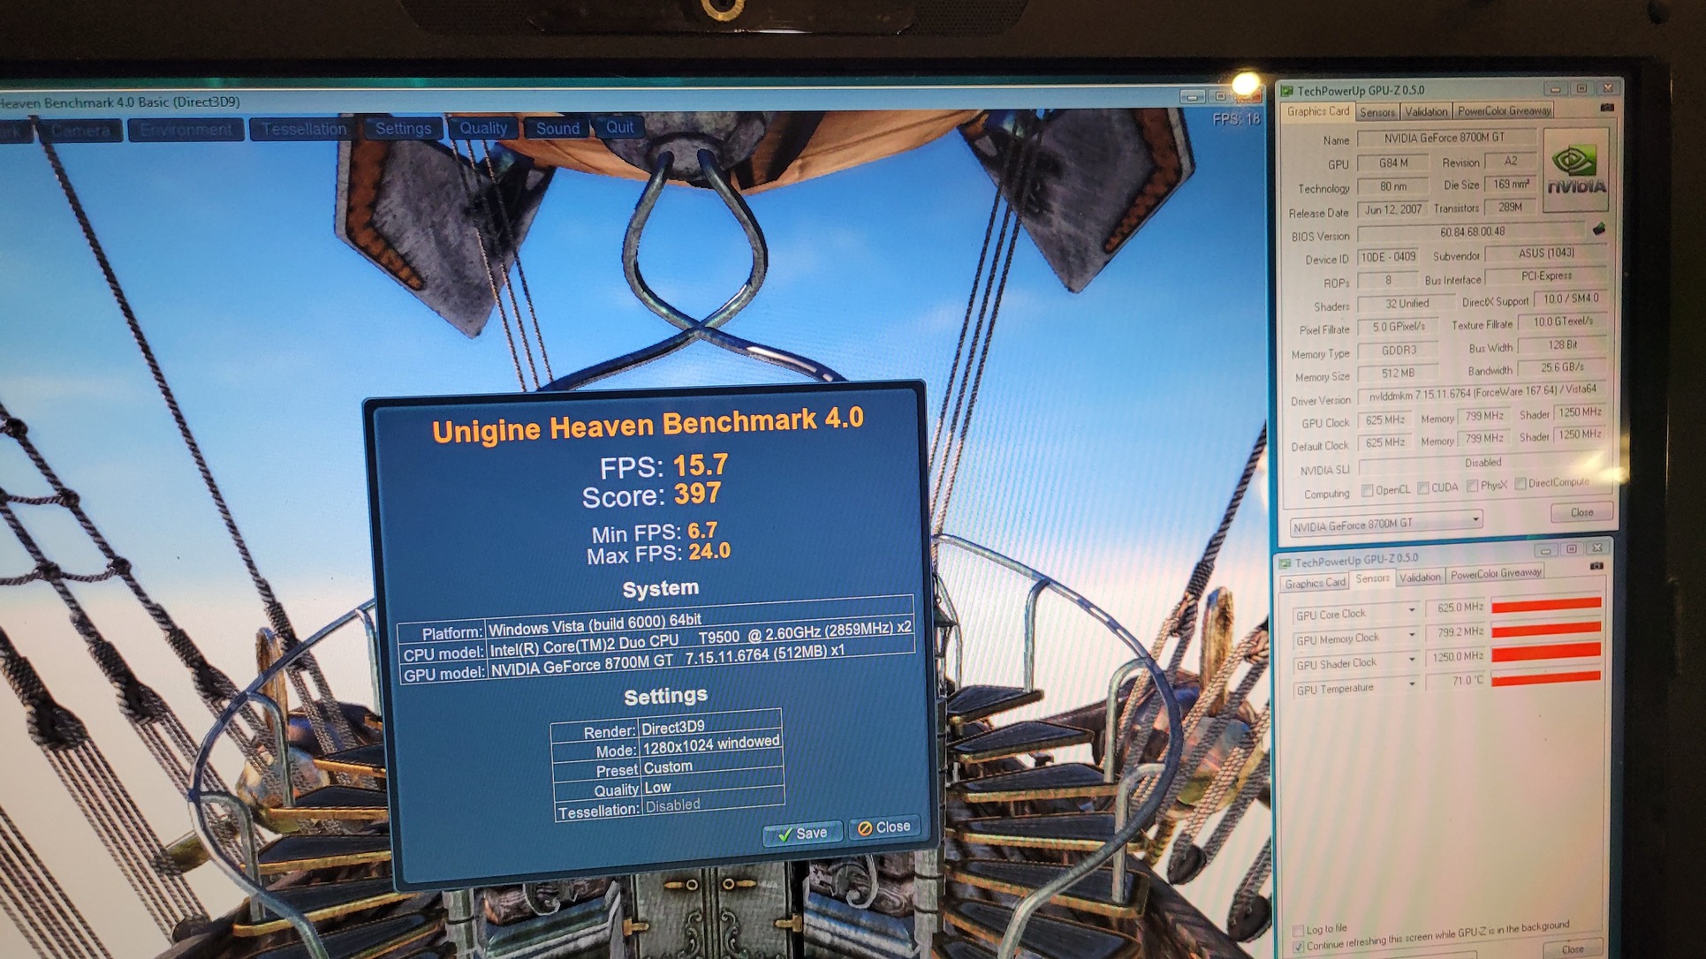Viewport: 1706px width, 959px height.
Task: Open PowerColor Giveaway tab in upper GPU-Z window
Action: (x=1504, y=110)
